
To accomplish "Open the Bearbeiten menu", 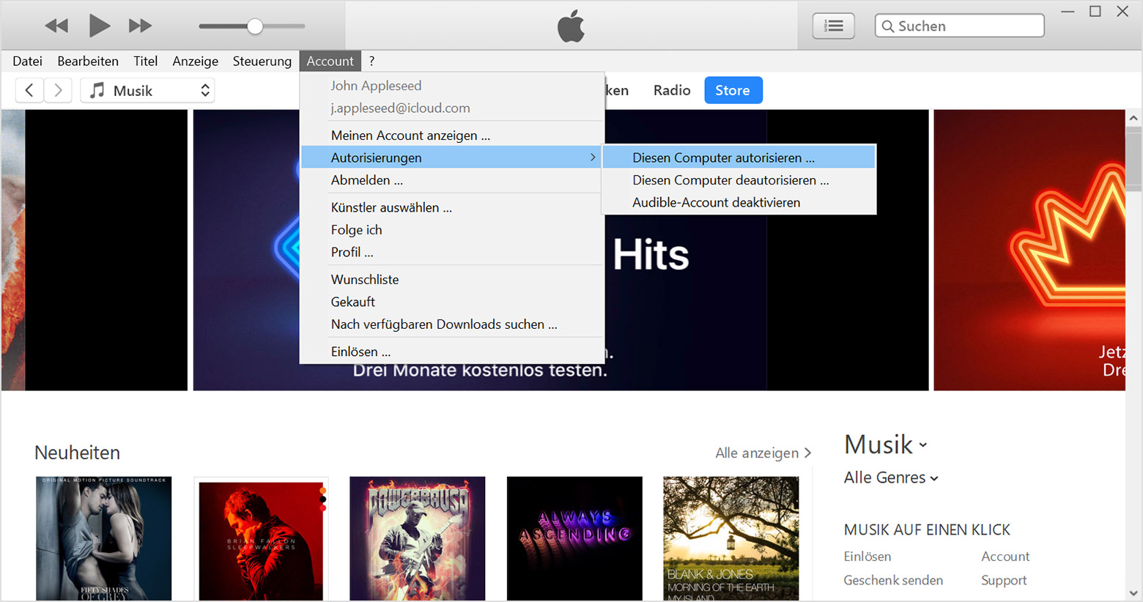I will (x=88, y=61).
